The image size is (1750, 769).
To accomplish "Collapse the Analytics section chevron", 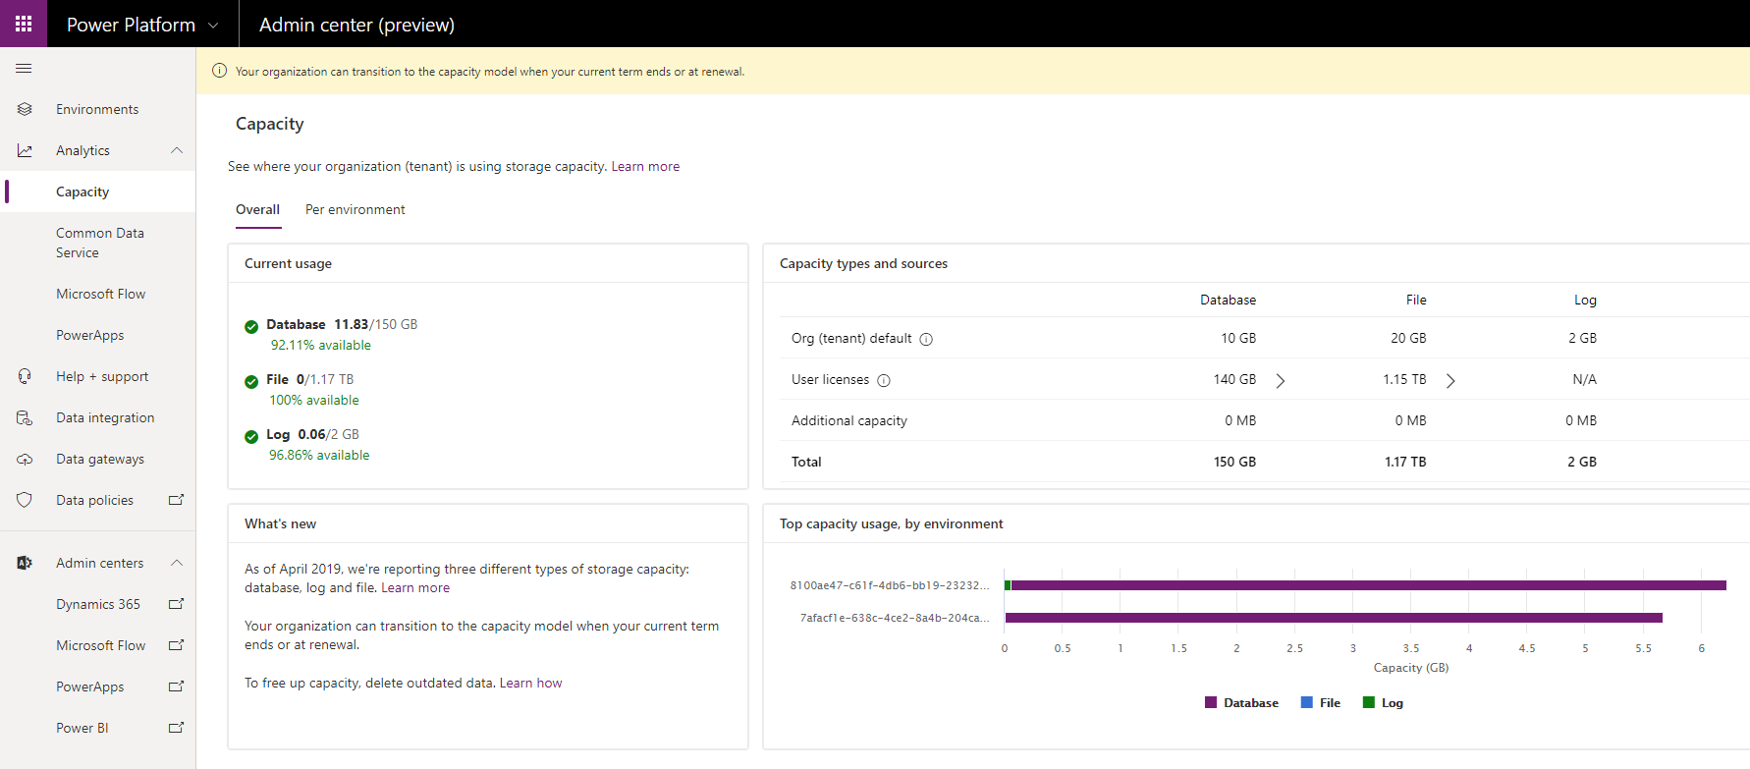I will click(177, 150).
